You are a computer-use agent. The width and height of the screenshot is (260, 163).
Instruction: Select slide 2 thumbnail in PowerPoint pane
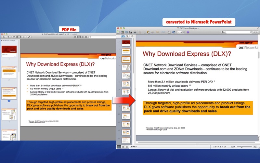[126, 51]
